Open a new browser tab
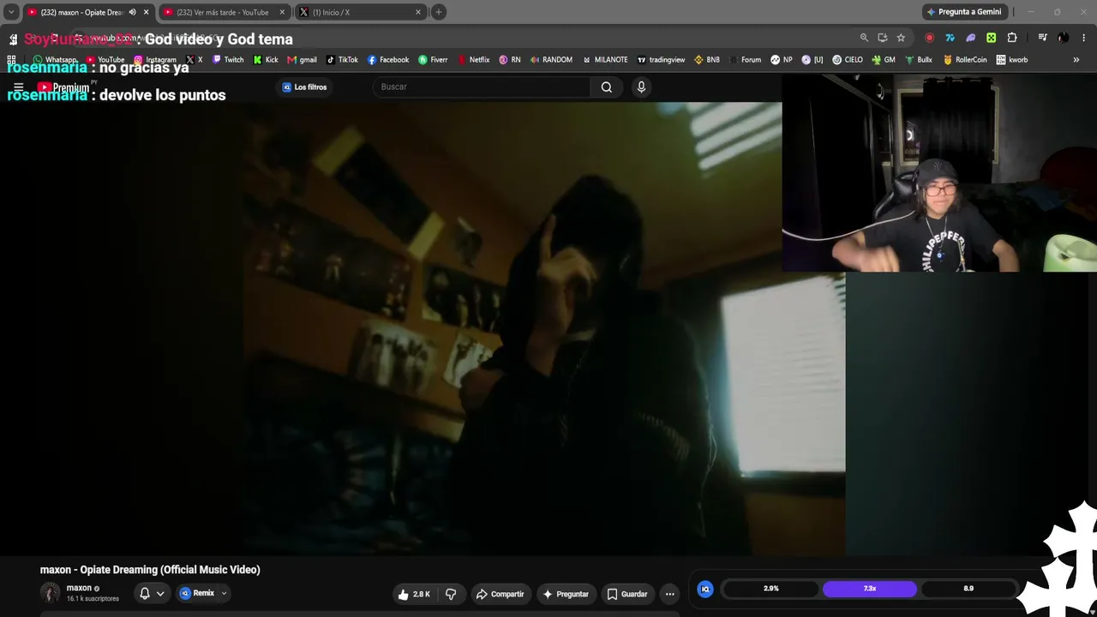The width and height of the screenshot is (1097, 617). pos(439,12)
